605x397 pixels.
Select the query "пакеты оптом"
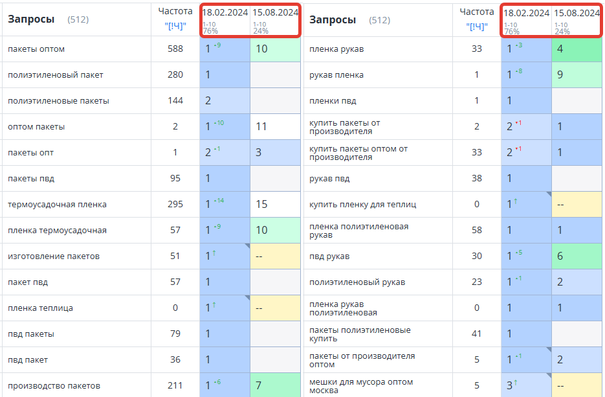[36, 49]
